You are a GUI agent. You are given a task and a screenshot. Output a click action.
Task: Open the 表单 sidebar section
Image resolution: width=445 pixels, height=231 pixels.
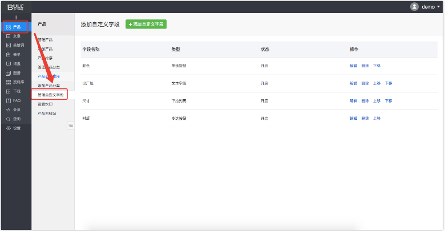click(16, 54)
